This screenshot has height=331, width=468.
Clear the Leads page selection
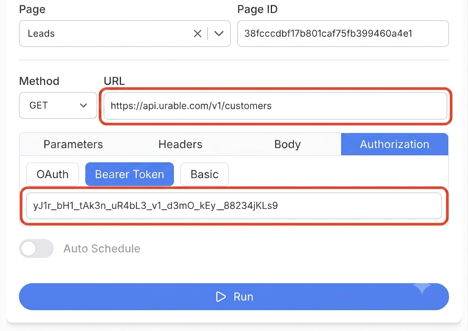197,34
